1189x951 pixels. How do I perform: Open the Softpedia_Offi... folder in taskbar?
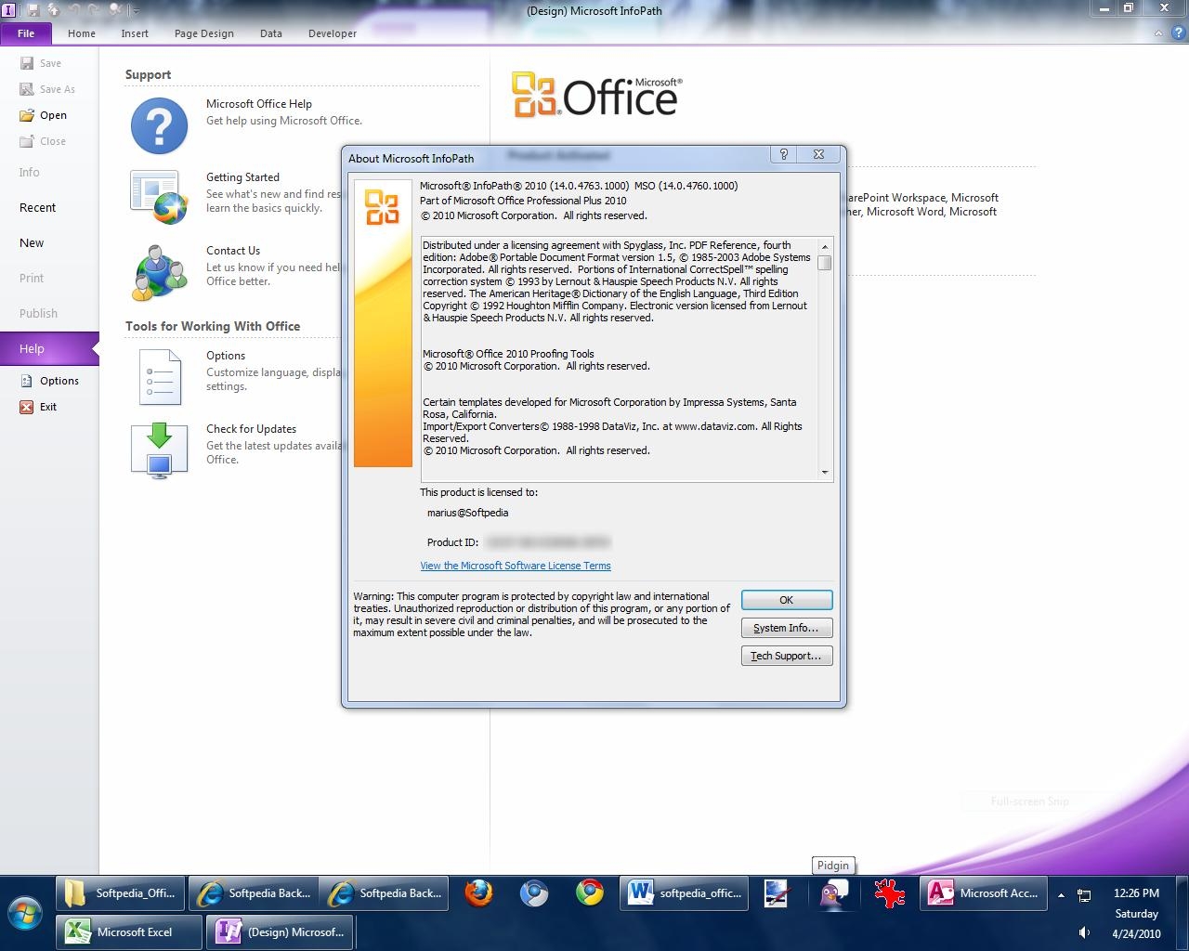click(121, 893)
